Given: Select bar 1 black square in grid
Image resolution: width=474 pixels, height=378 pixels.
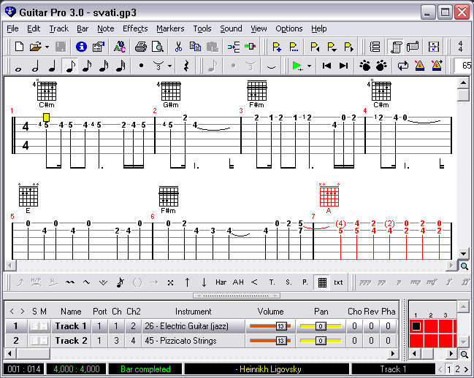Looking at the screenshot, I should pos(416,326).
